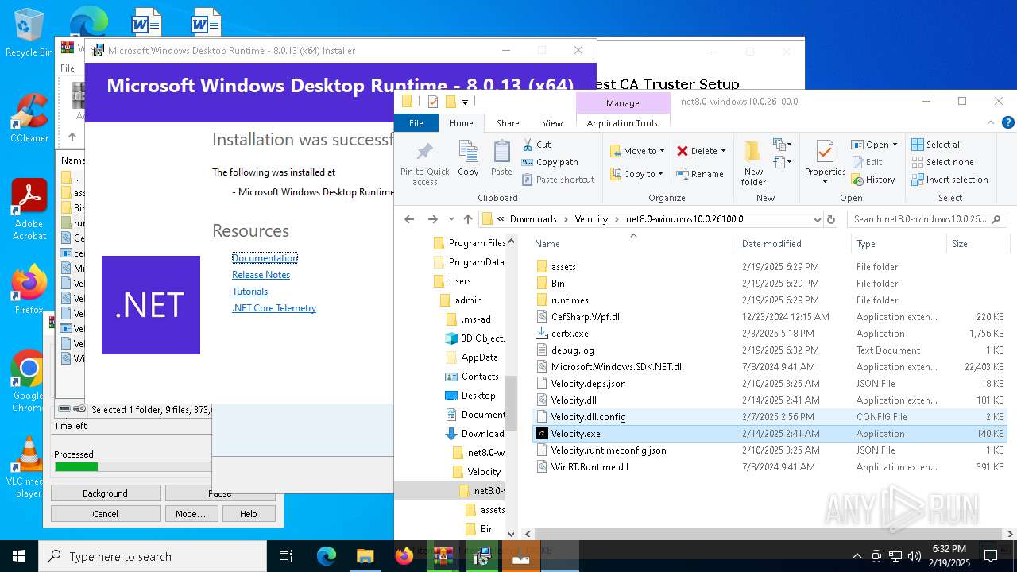The image size is (1017, 572).
Task: Open the Tutorials link in installer
Action: (249, 291)
